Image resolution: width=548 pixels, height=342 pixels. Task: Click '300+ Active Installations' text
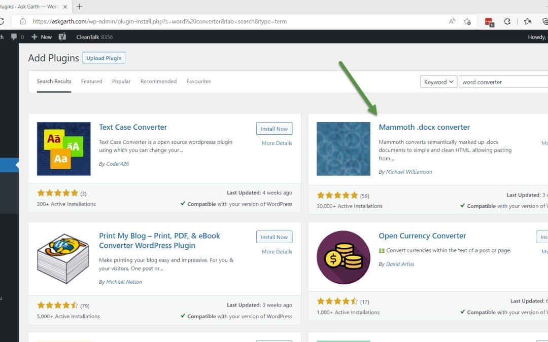pyautogui.click(x=66, y=204)
